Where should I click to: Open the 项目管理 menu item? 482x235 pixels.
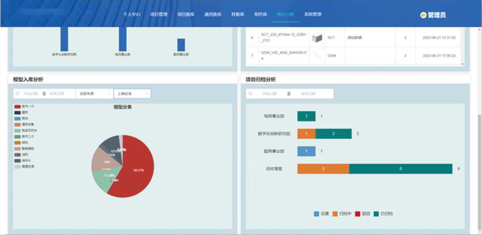tap(158, 15)
